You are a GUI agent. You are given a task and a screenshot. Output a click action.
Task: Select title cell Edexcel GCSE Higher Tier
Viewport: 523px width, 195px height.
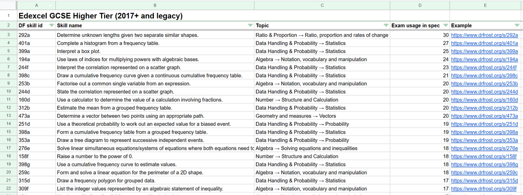(x=100, y=16)
